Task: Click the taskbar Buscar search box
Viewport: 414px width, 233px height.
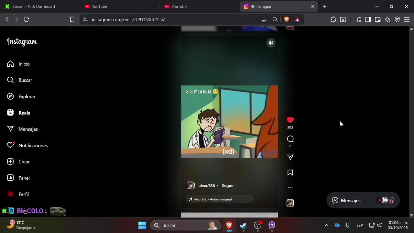Action: 186,225
